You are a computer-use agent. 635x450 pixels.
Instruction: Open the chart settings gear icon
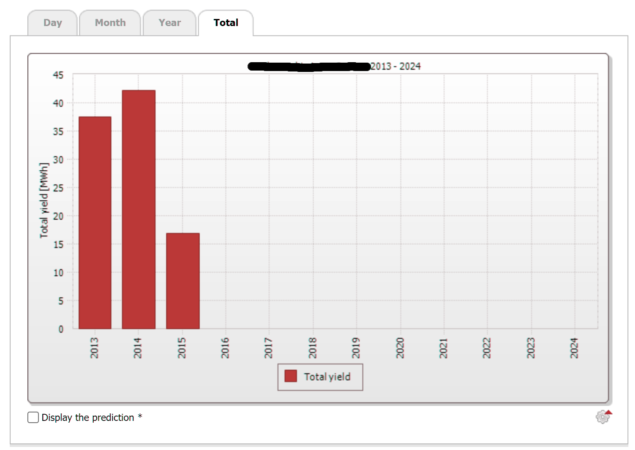pos(603,416)
